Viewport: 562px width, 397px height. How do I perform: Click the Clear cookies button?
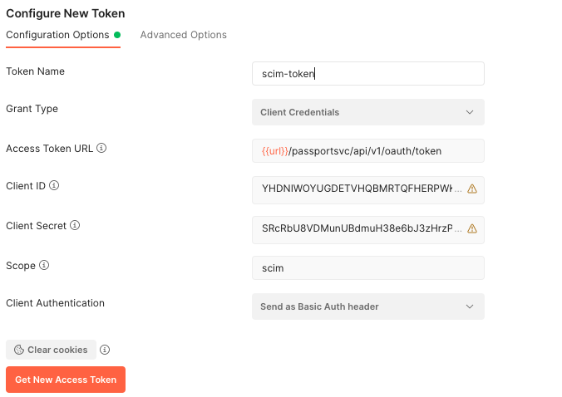[x=51, y=350]
